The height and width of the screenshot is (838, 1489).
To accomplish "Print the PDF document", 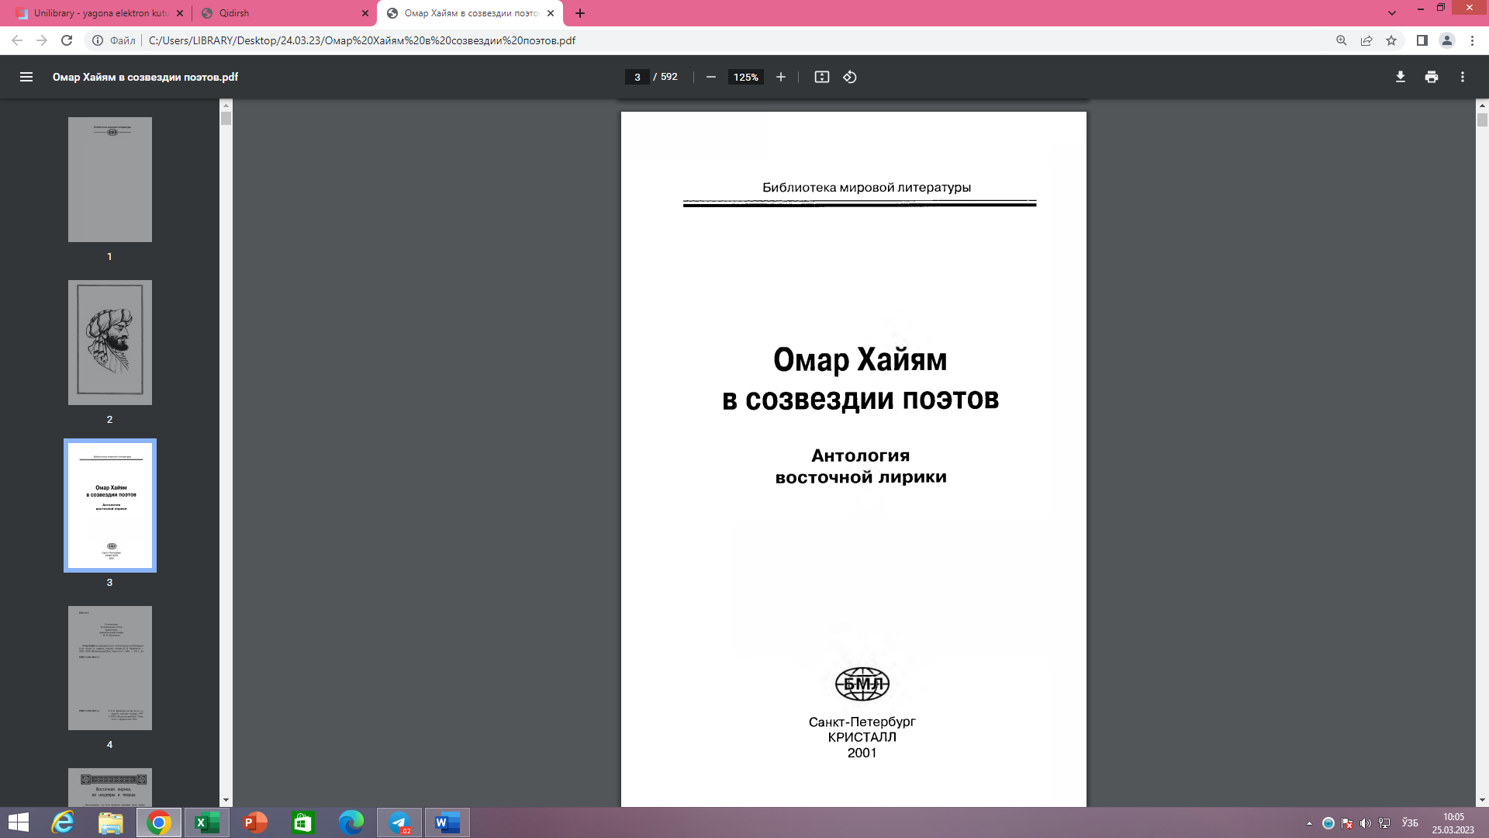I will (1432, 77).
